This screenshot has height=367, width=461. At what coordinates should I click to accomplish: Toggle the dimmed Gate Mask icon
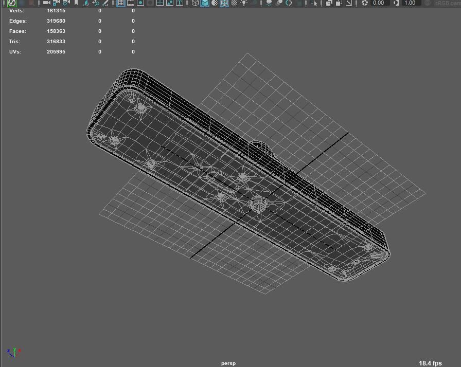coord(150,3)
